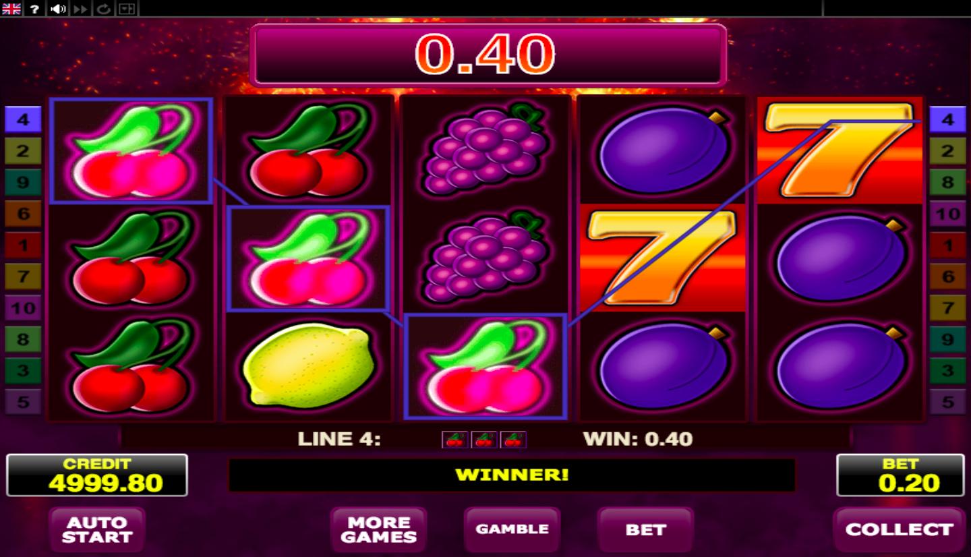The height and width of the screenshot is (557, 971).
Task: Click the left payline 9 marker
Action: [x=23, y=182]
